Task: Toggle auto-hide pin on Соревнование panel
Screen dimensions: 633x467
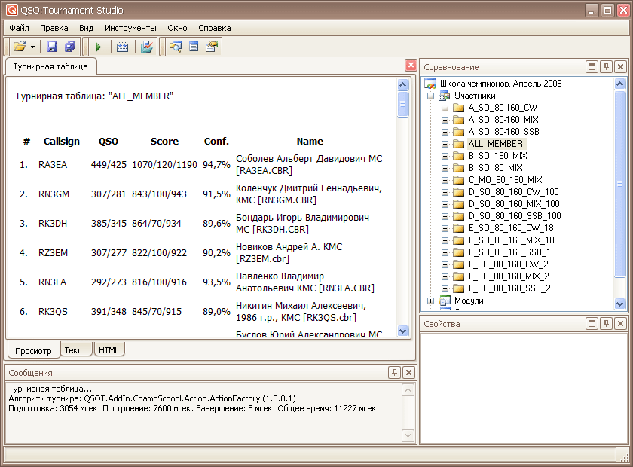Action: tap(606, 67)
